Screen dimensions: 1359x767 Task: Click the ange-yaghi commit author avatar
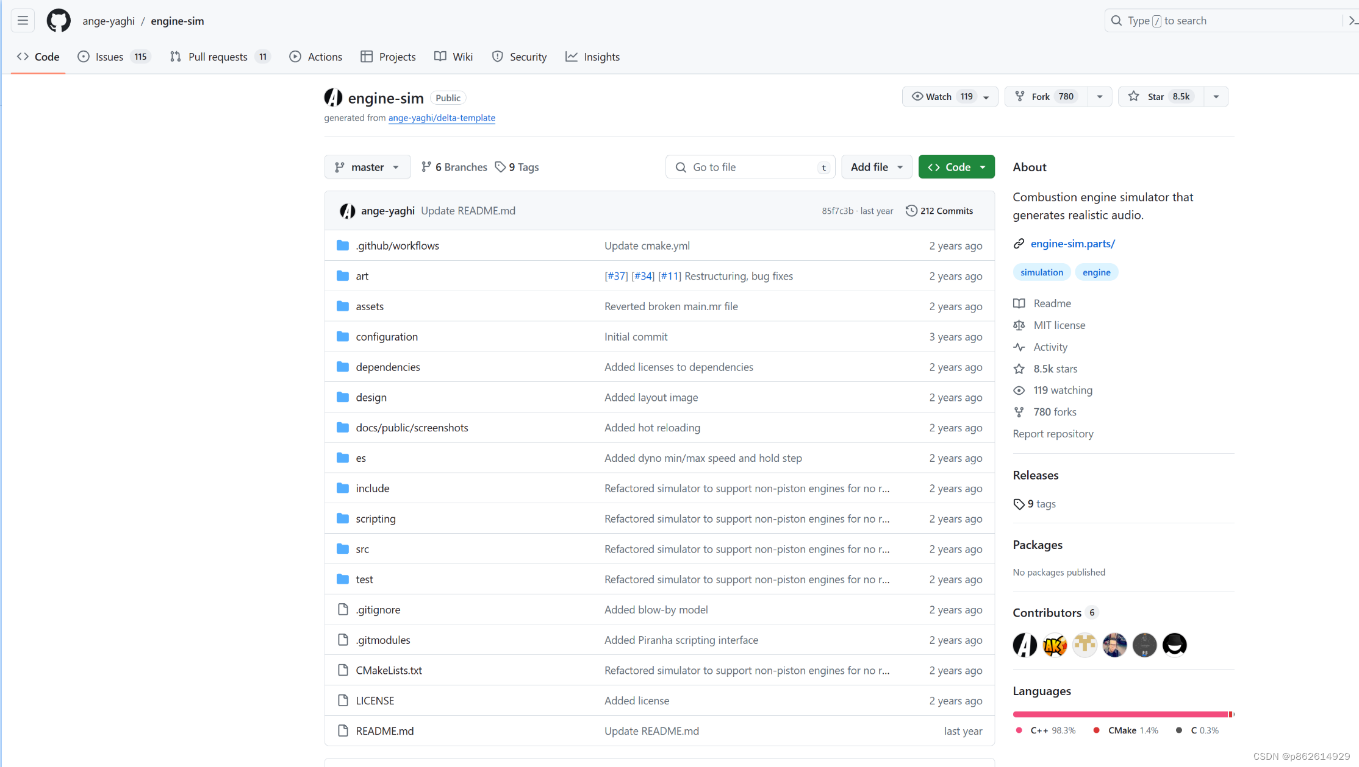pos(348,211)
